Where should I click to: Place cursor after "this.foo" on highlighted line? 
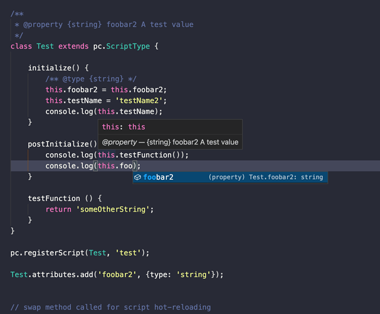tap(134, 166)
